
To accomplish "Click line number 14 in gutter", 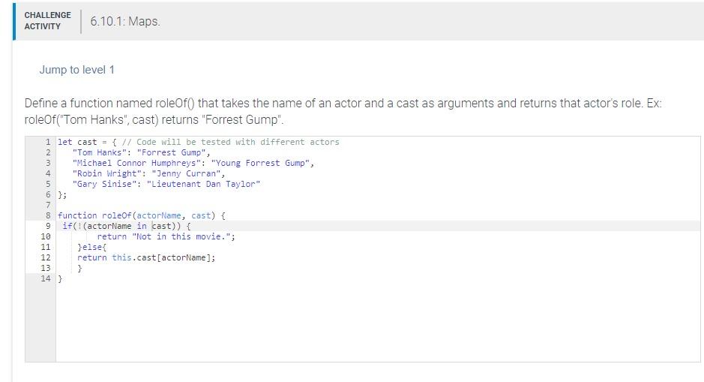I will click(x=45, y=278).
